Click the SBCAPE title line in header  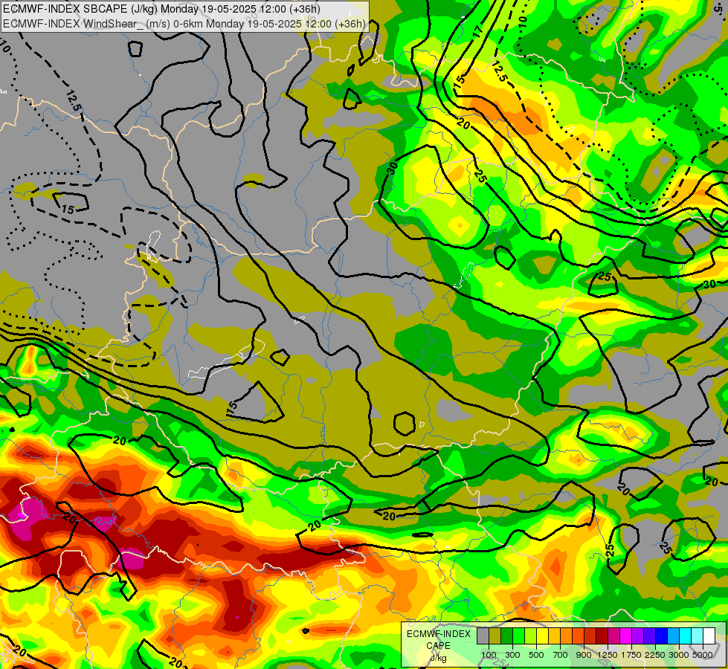point(161,9)
